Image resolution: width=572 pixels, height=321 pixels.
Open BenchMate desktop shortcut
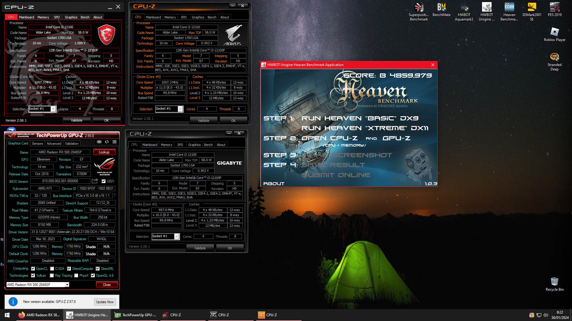click(x=441, y=10)
